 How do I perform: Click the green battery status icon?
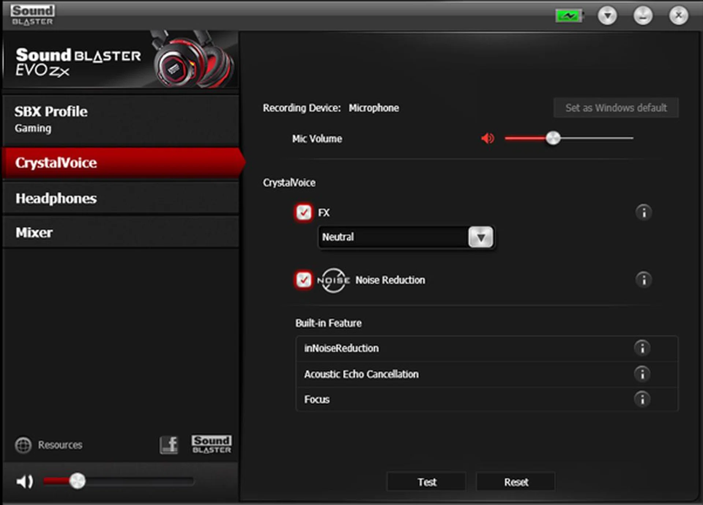click(x=569, y=16)
